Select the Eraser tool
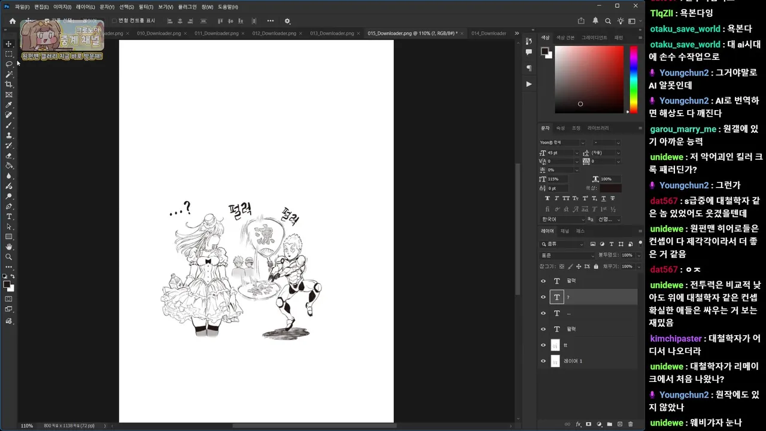This screenshot has width=766, height=431. (x=8, y=156)
